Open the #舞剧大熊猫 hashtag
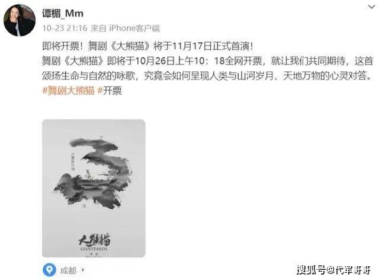 click(69, 91)
